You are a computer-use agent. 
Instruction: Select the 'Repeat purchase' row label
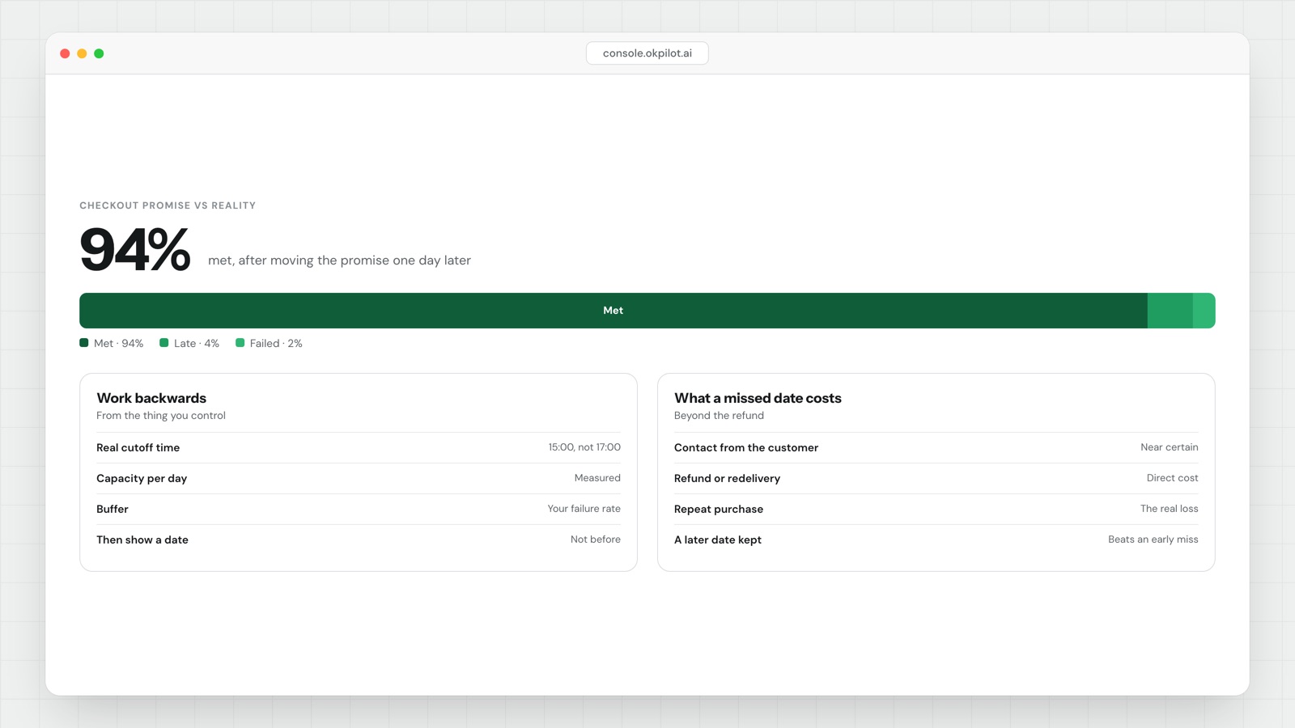pos(719,509)
